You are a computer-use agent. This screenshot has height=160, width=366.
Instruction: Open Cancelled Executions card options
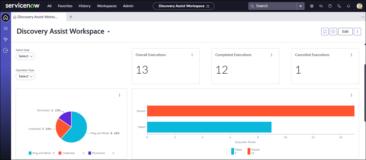tap(351, 55)
